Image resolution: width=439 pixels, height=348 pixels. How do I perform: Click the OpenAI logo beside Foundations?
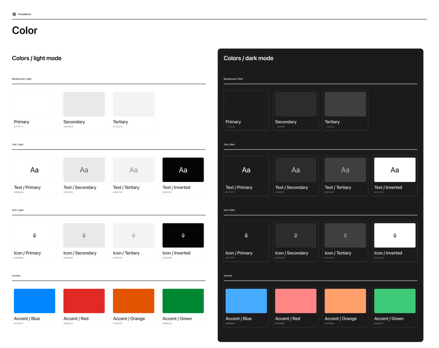coord(14,14)
